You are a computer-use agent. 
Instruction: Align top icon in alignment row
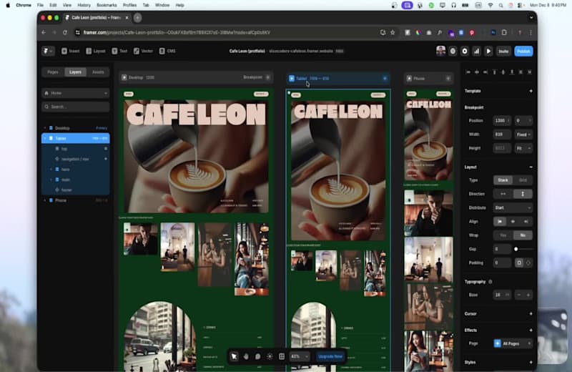click(x=495, y=72)
